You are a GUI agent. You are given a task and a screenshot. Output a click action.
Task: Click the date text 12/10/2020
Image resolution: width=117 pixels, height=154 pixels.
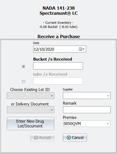[44, 49]
